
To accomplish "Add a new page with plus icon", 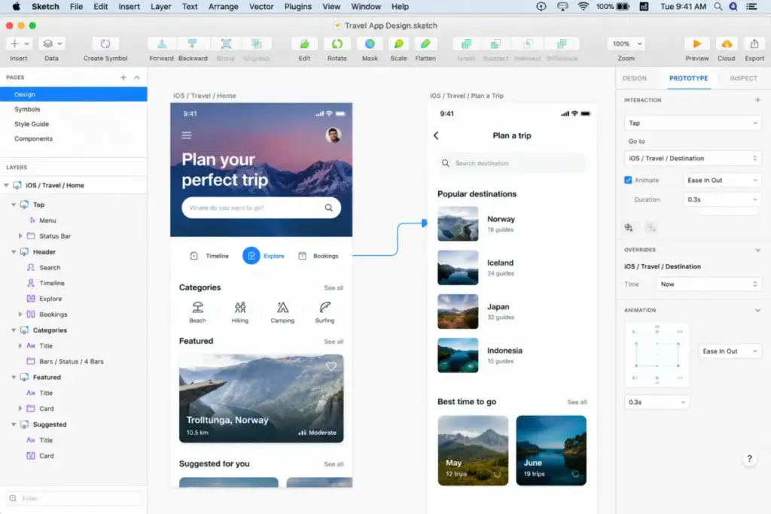I will coord(123,78).
